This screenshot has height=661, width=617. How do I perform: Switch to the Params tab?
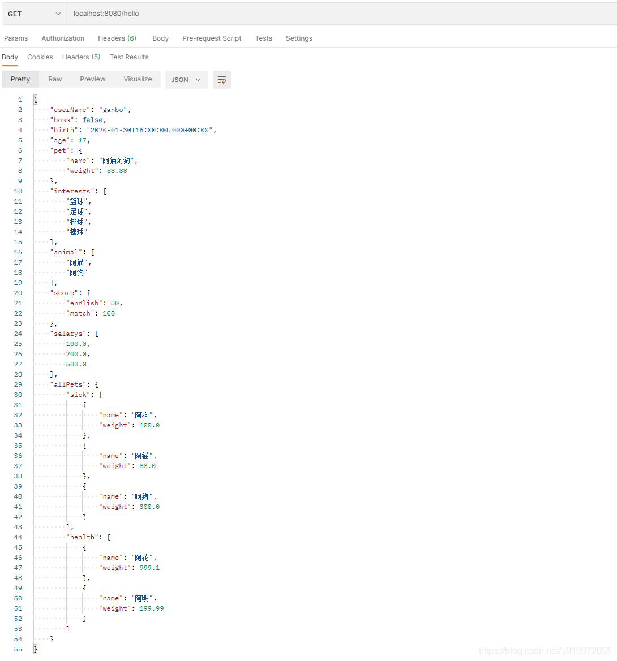pos(16,38)
